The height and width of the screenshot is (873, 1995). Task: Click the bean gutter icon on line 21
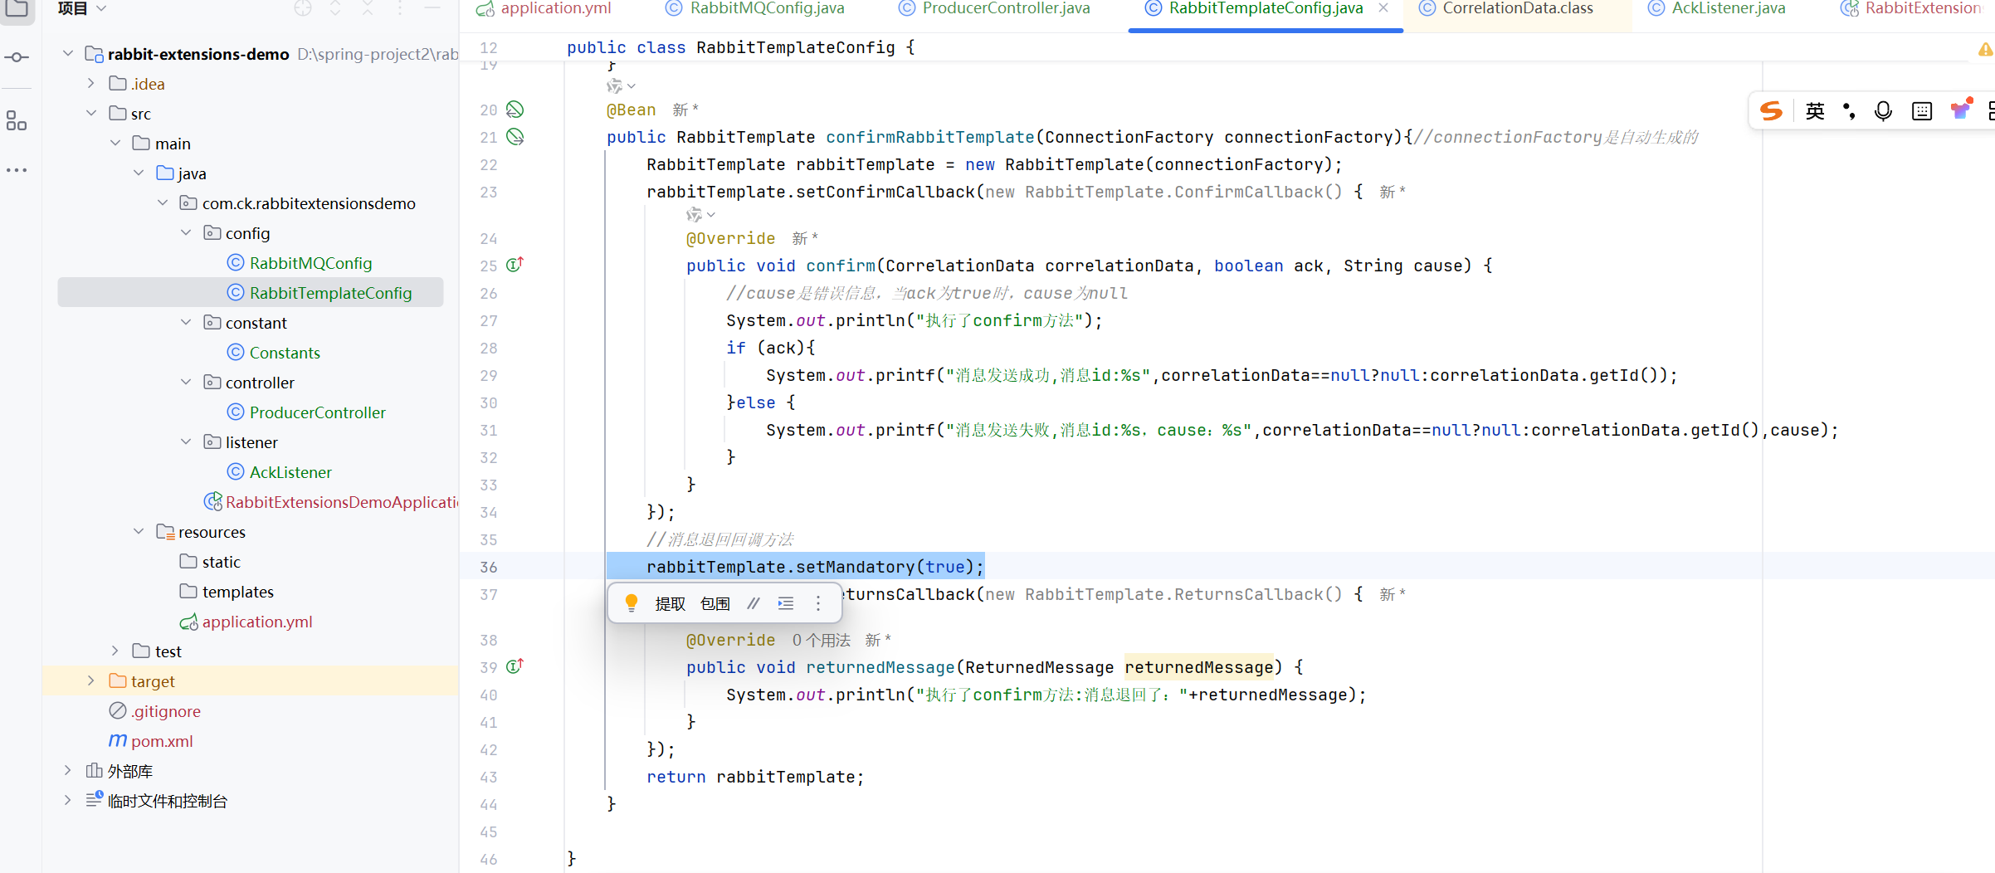[515, 137]
